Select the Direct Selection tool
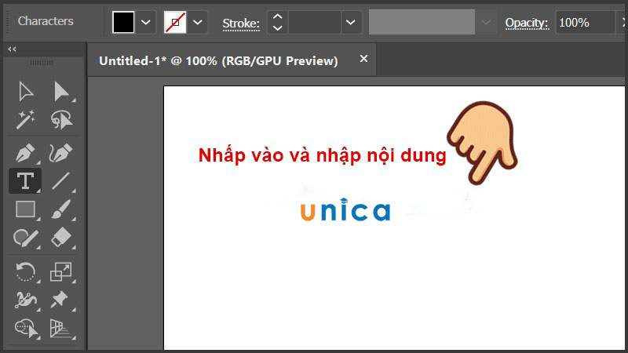Image resolution: width=628 pixels, height=353 pixels. 61,91
